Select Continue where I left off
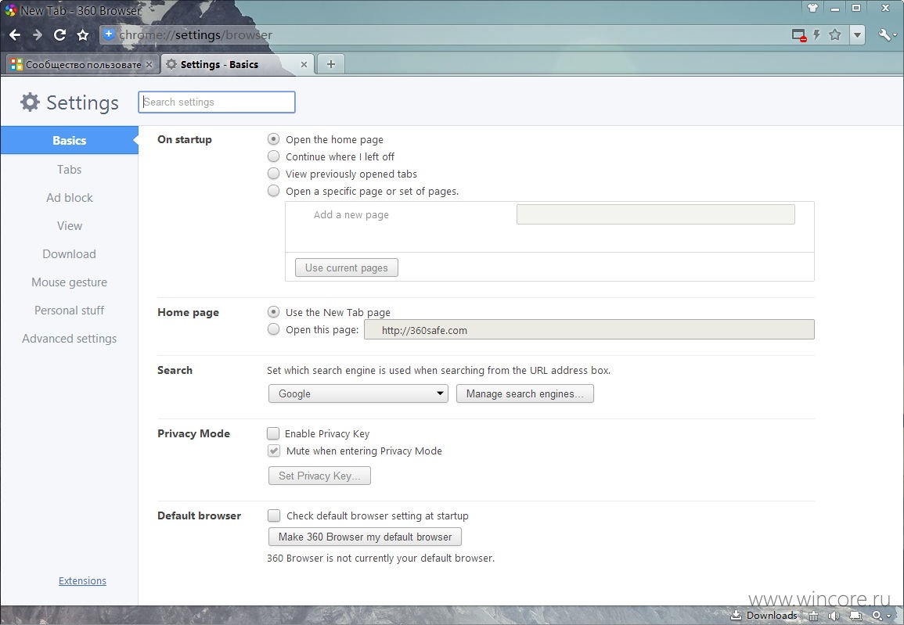 pos(274,156)
